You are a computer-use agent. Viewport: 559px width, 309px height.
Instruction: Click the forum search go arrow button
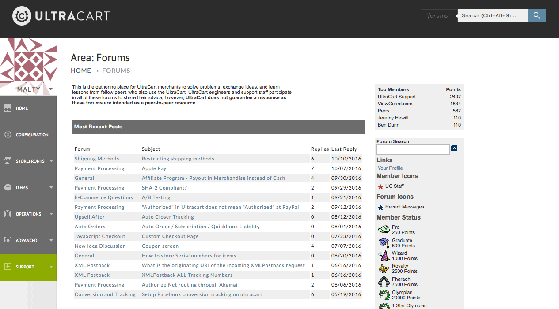(454, 149)
